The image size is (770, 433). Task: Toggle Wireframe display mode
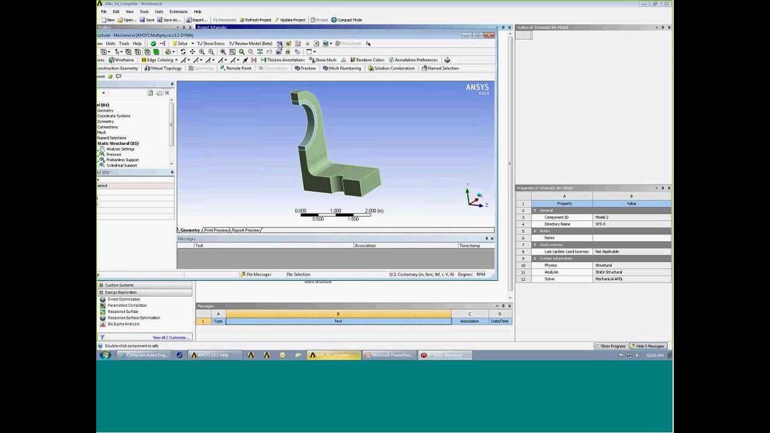121,60
